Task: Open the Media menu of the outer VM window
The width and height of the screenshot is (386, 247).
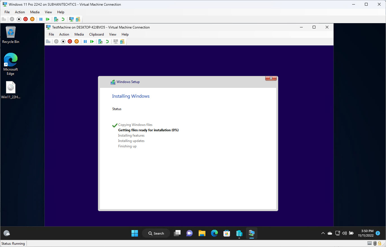Action: [35, 12]
